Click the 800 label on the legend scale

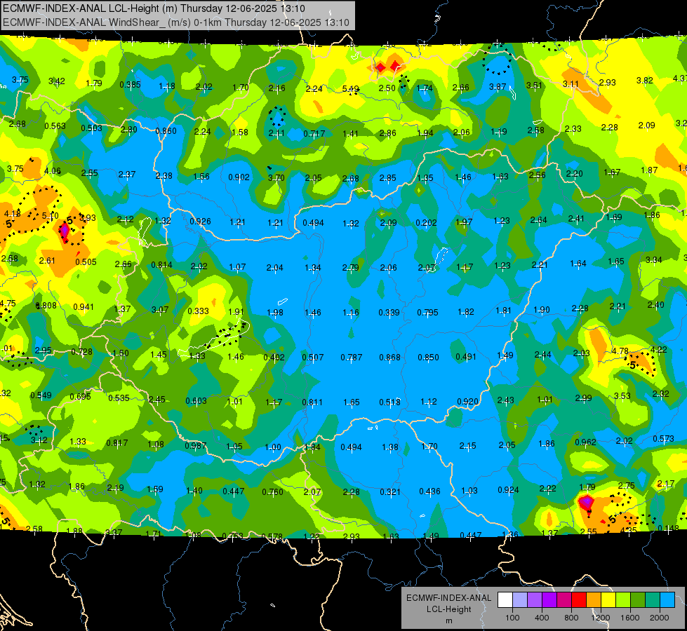(x=571, y=618)
